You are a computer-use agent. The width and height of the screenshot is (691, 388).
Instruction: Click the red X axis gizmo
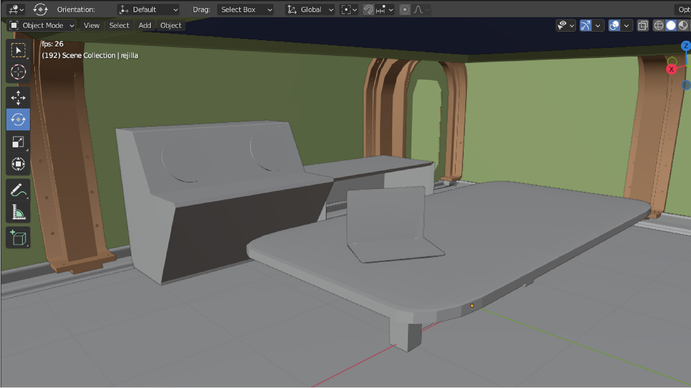click(x=671, y=69)
